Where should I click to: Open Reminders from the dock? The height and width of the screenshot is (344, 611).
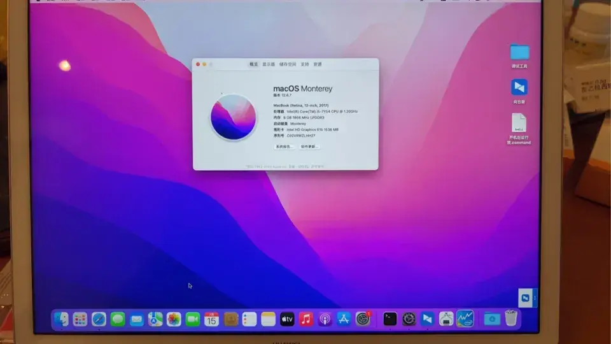point(249,319)
